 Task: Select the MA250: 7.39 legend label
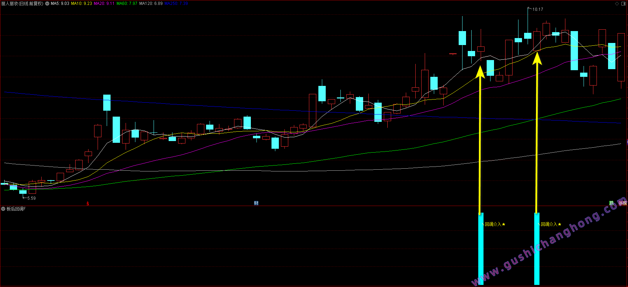click(x=176, y=3)
